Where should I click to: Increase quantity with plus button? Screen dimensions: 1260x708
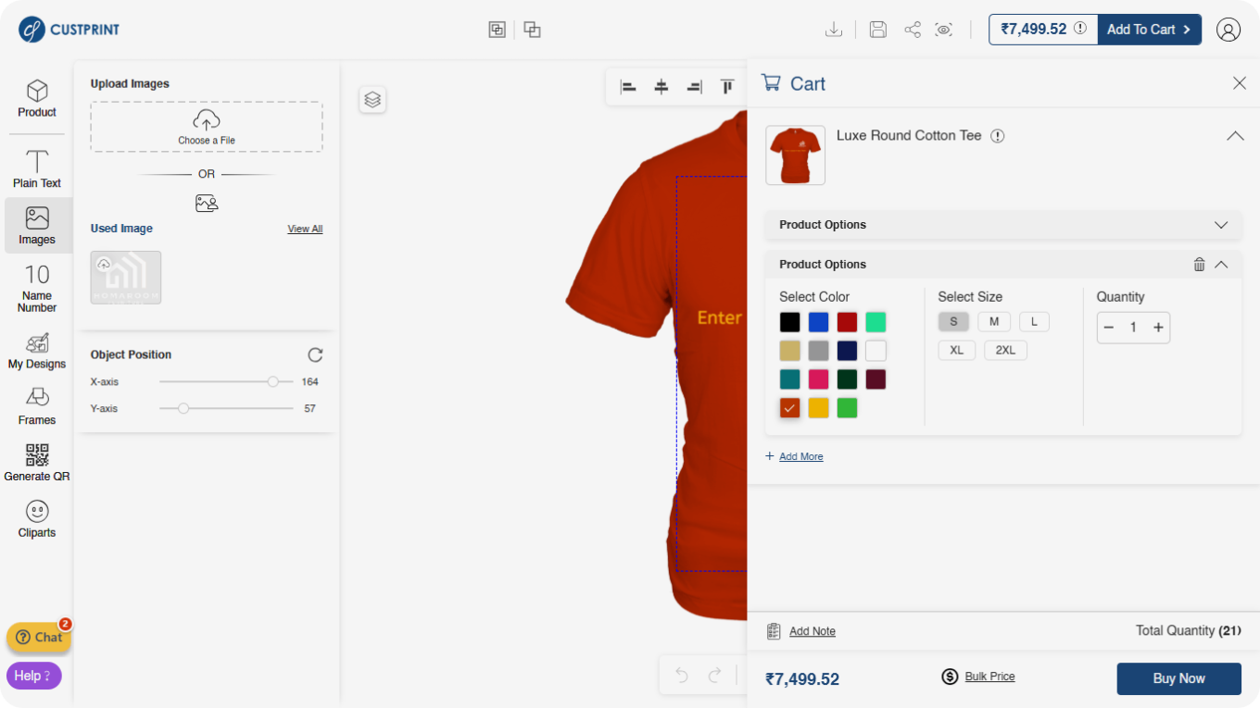1158,328
